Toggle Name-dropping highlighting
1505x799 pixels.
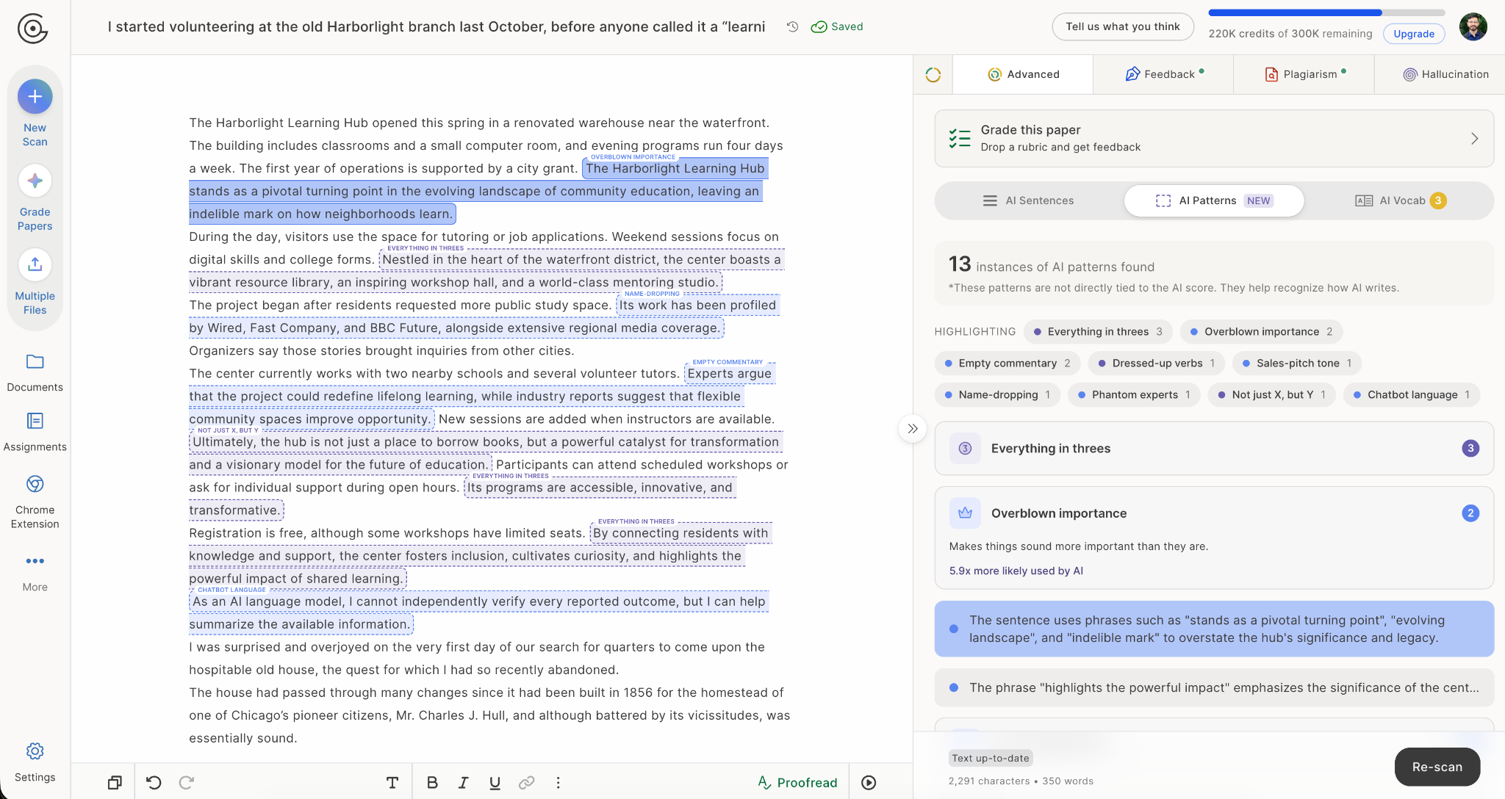coord(997,395)
